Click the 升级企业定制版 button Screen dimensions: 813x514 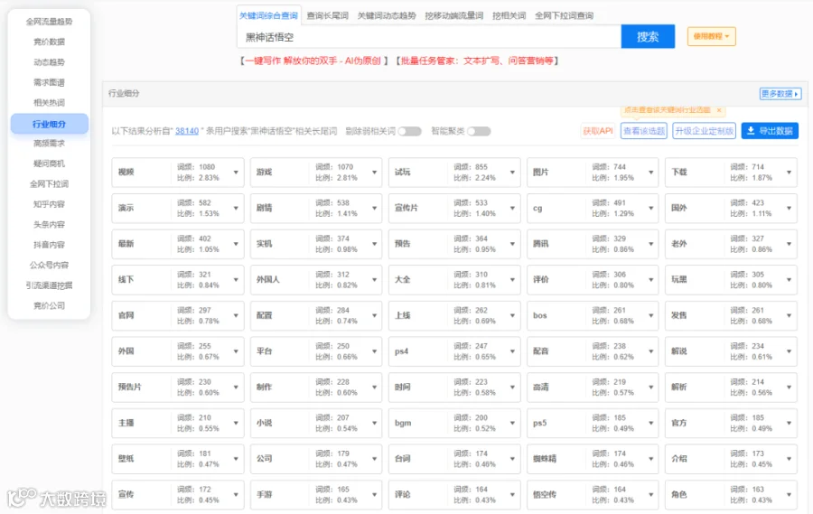(704, 131)
